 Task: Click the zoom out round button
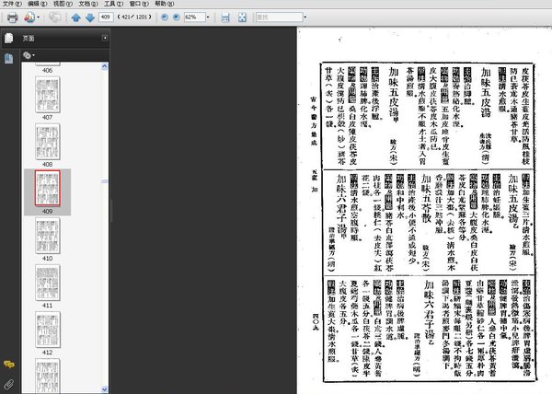[x=165, y=17]
